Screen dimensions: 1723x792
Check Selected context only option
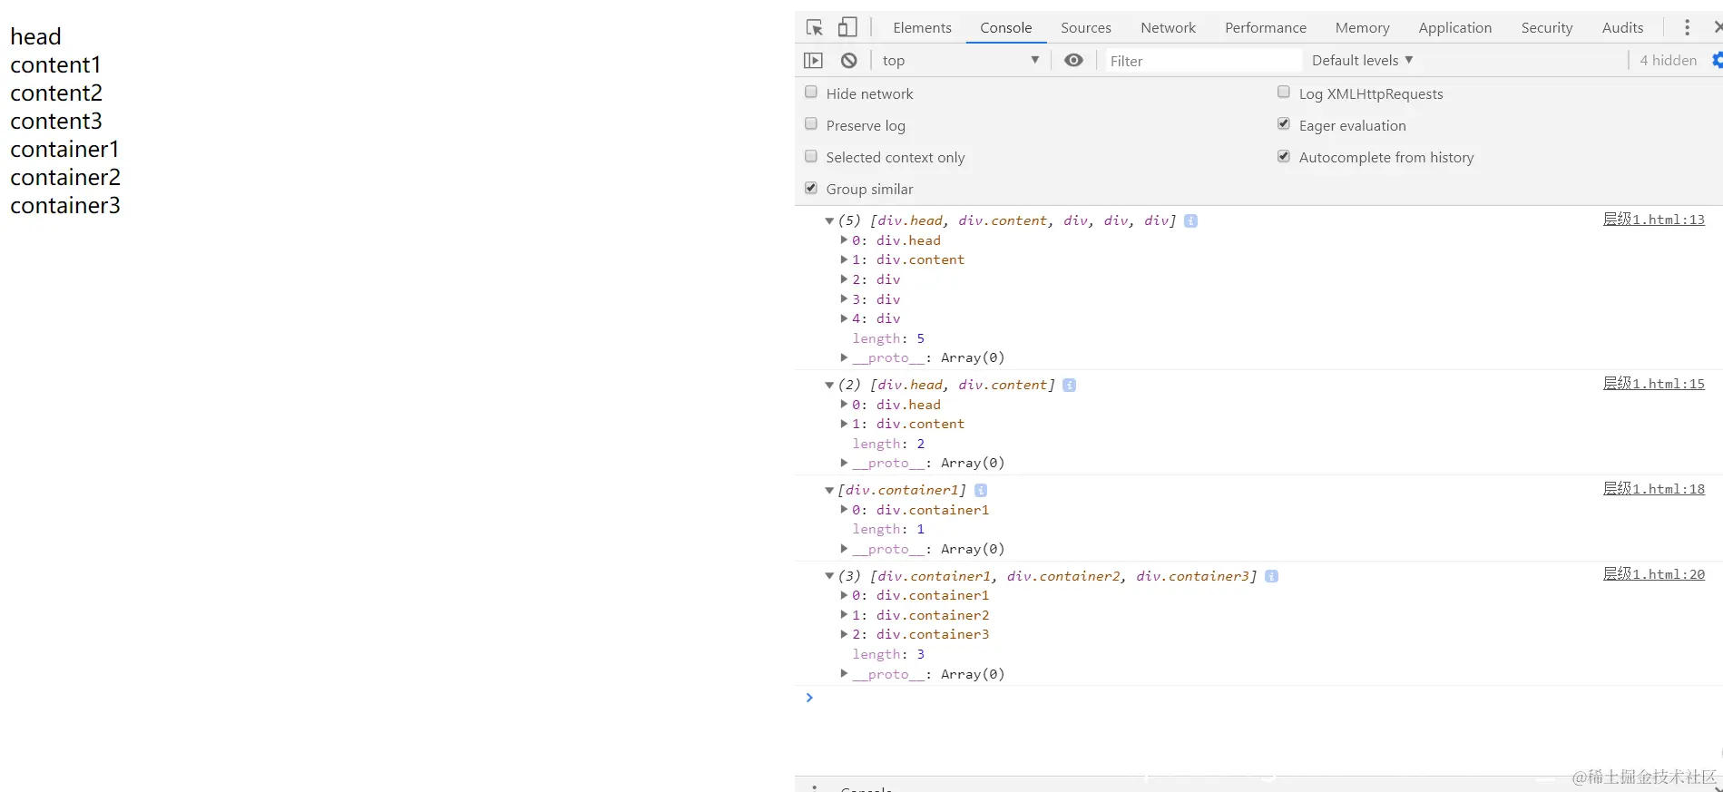[x=811, y=156]
